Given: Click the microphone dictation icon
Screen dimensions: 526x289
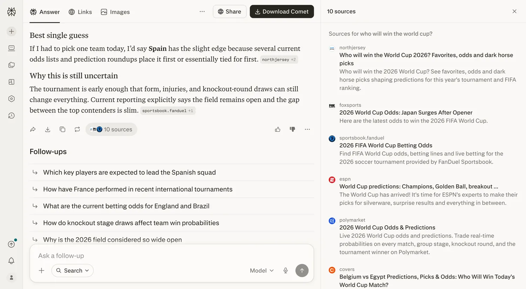Looking at the screenshot, I should click(285, 270).
